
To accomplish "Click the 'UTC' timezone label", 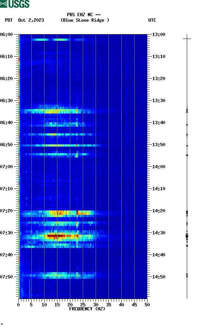I will point(152,20).
